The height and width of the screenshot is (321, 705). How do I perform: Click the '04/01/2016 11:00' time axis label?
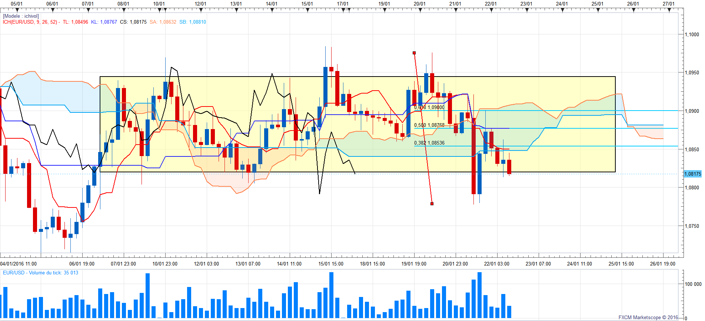pyautogui.click(x=19, y=264)
